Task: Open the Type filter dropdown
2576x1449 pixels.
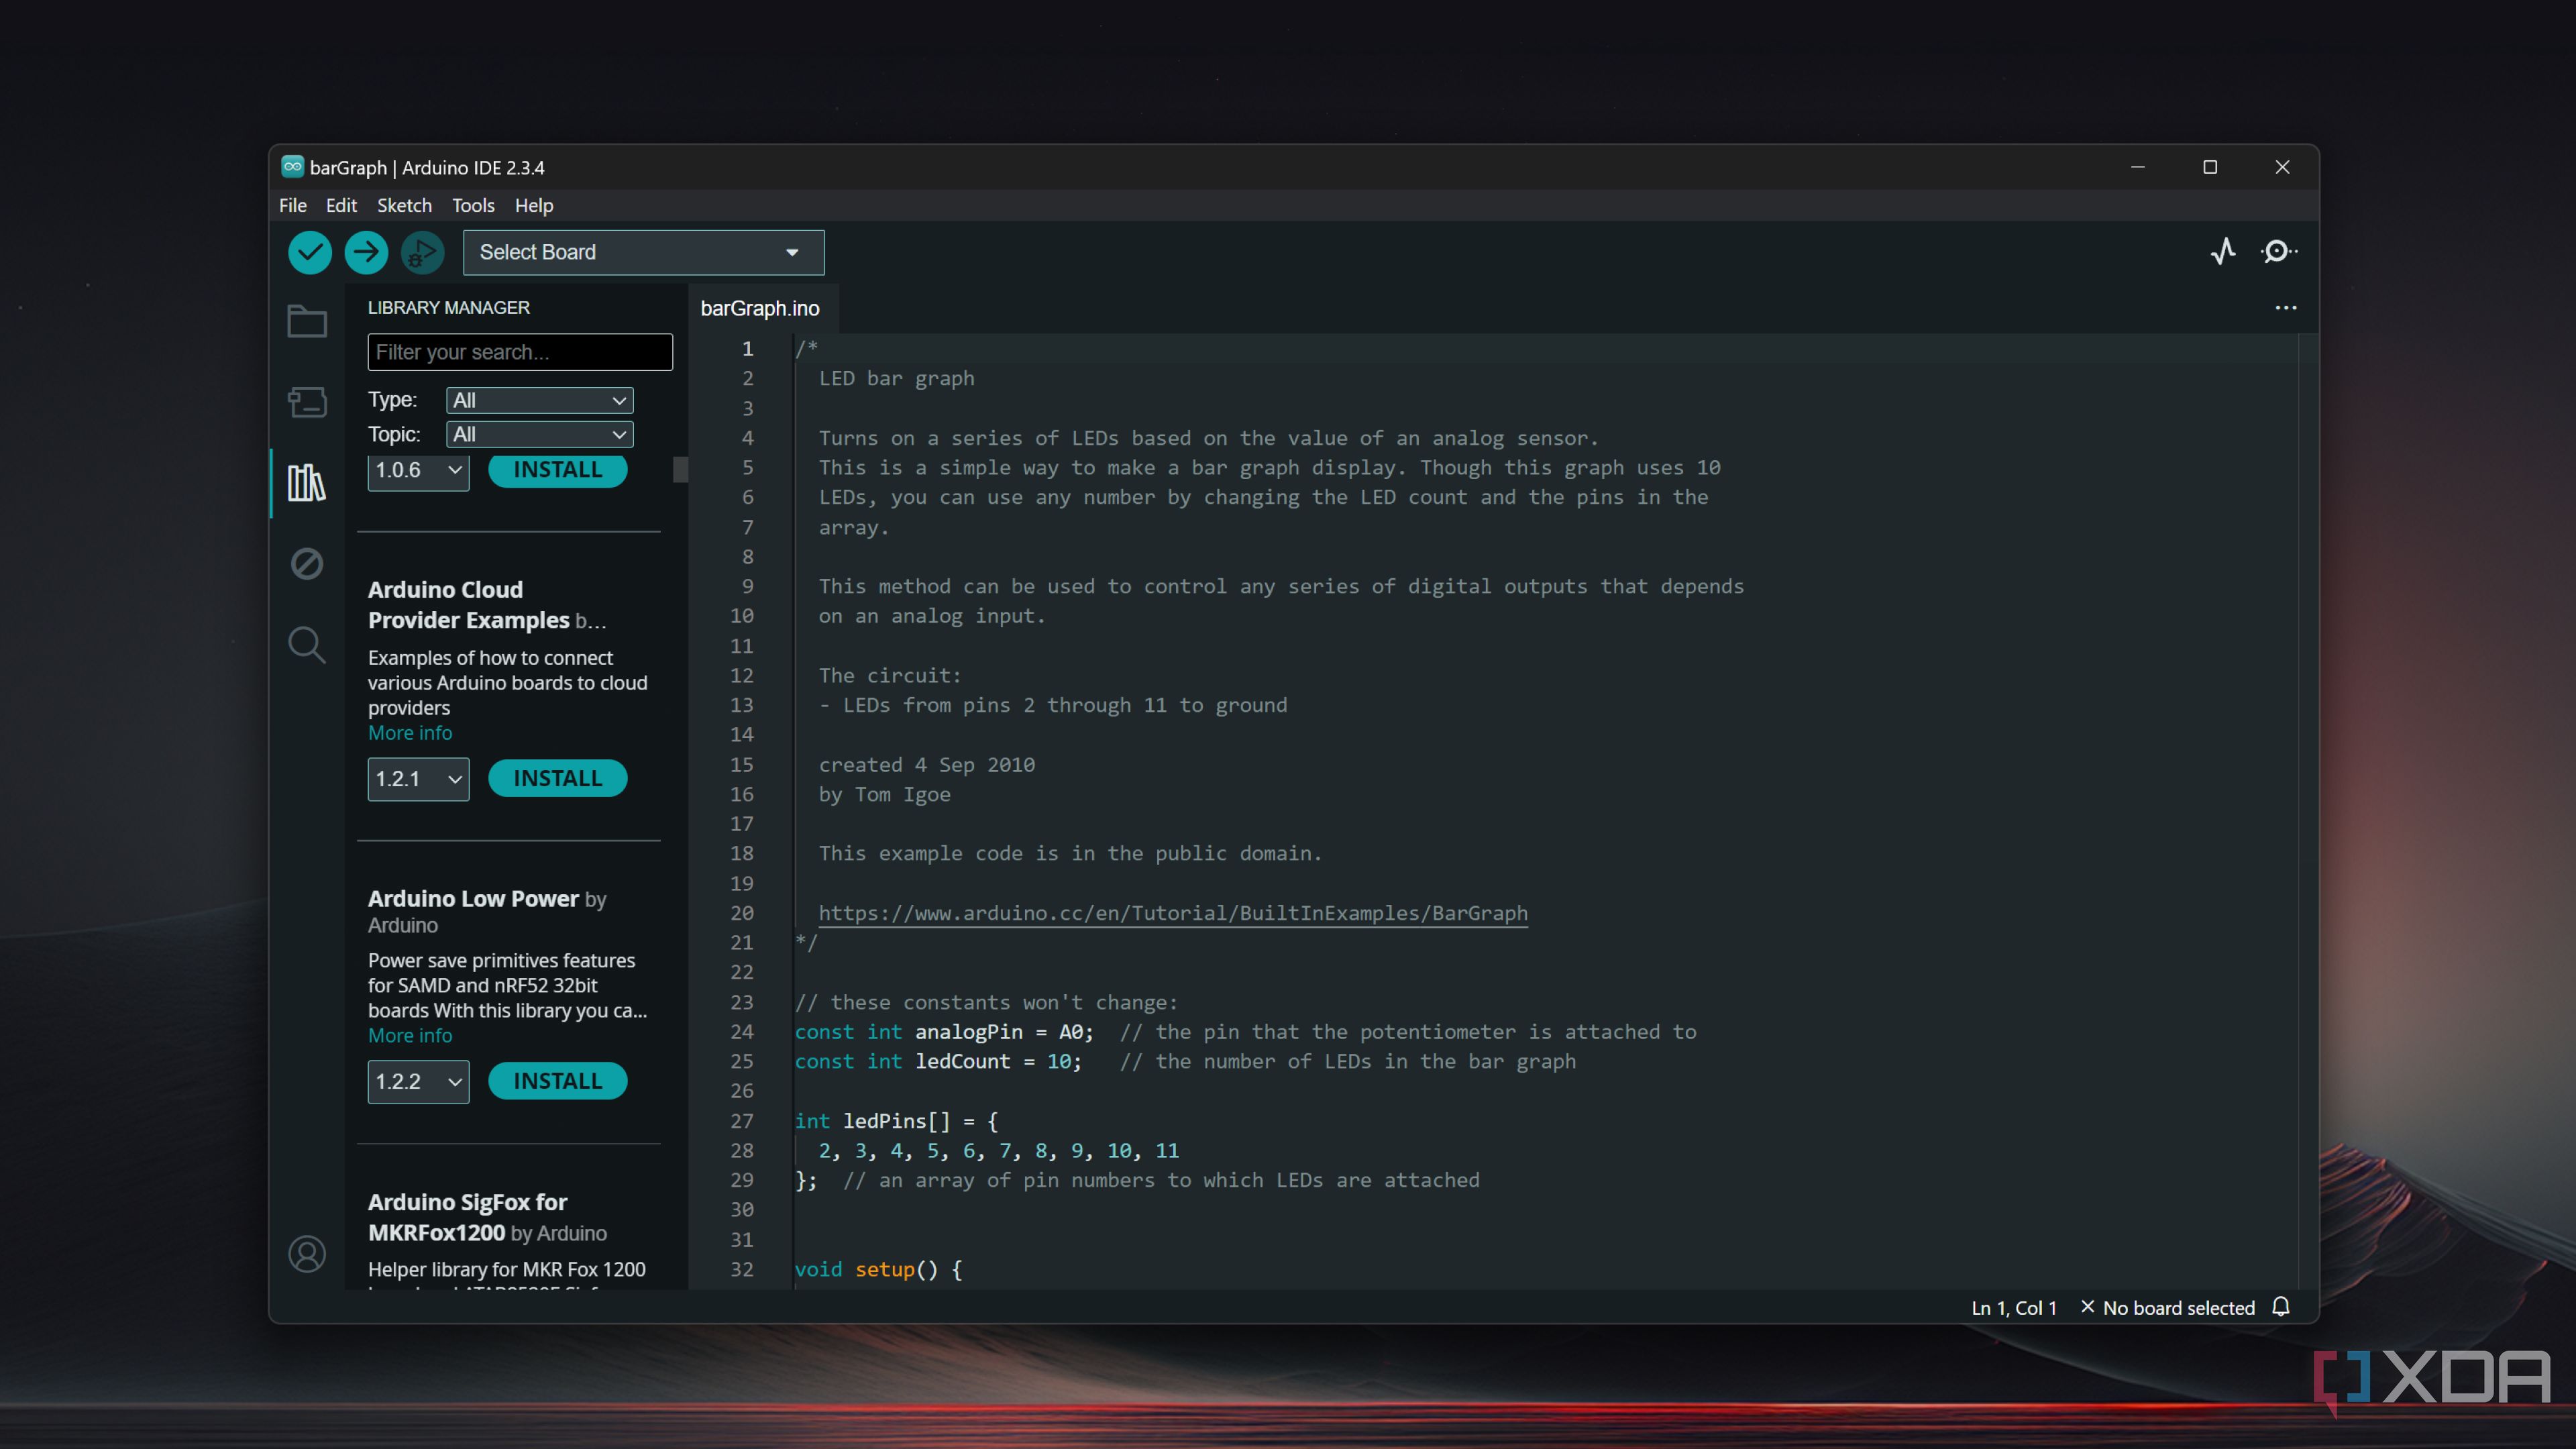Action: [539, 400]
